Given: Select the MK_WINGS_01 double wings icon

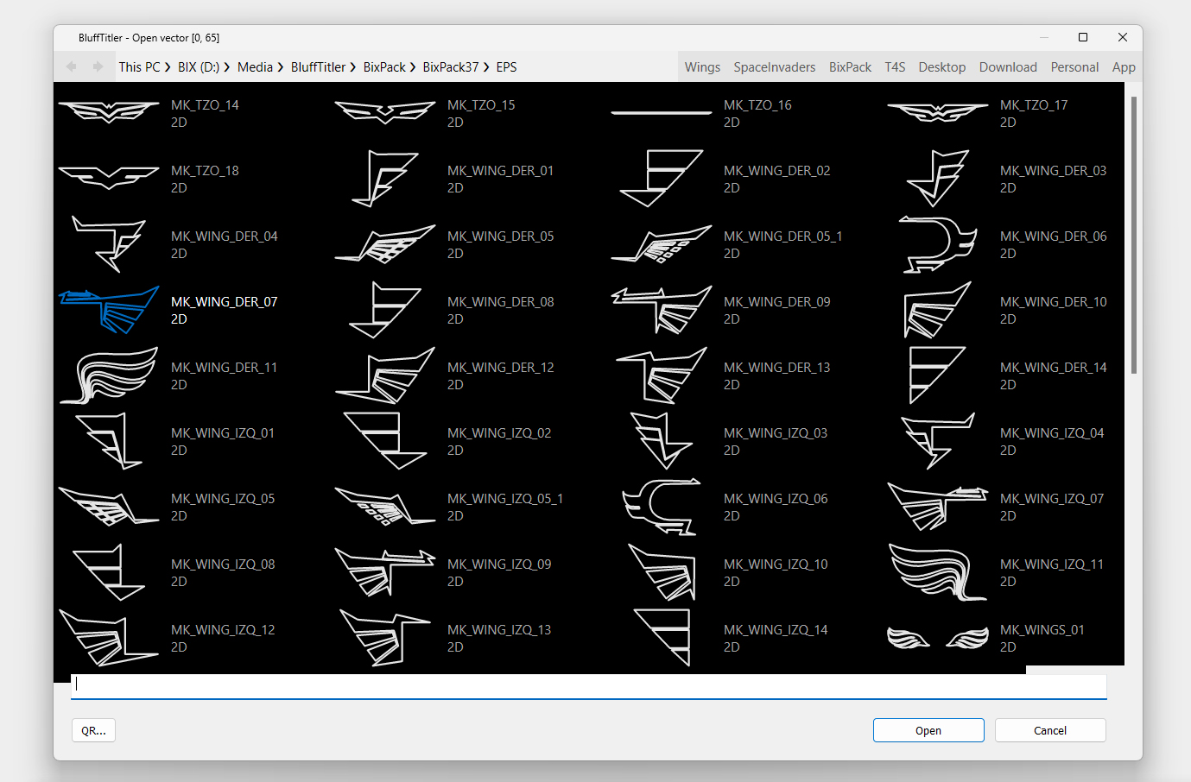Looking at the screenshot, I should [x=938, y=638].
